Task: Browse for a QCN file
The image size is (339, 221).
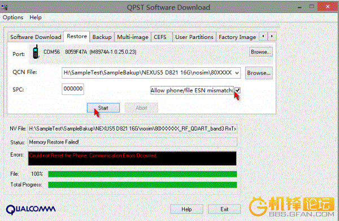Action: pyautogui.click(x=259, y=73)
